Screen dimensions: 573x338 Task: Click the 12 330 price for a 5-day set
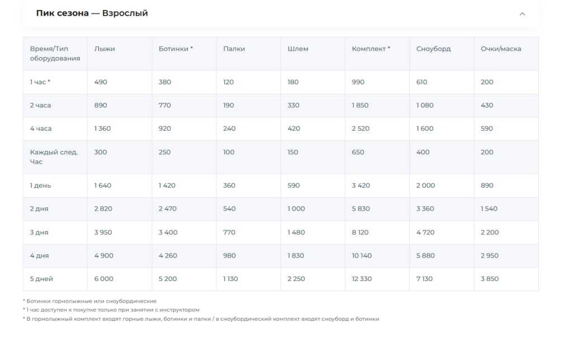click(x=361, y=279)
